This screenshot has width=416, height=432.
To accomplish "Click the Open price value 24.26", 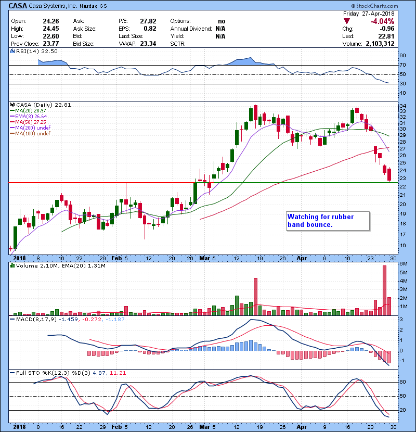I will pyautogui.click(x=51, y=21).
